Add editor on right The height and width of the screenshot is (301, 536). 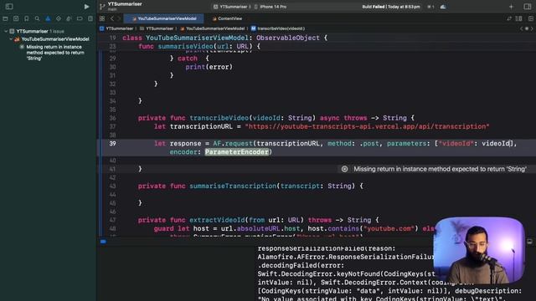pos(530,18)
